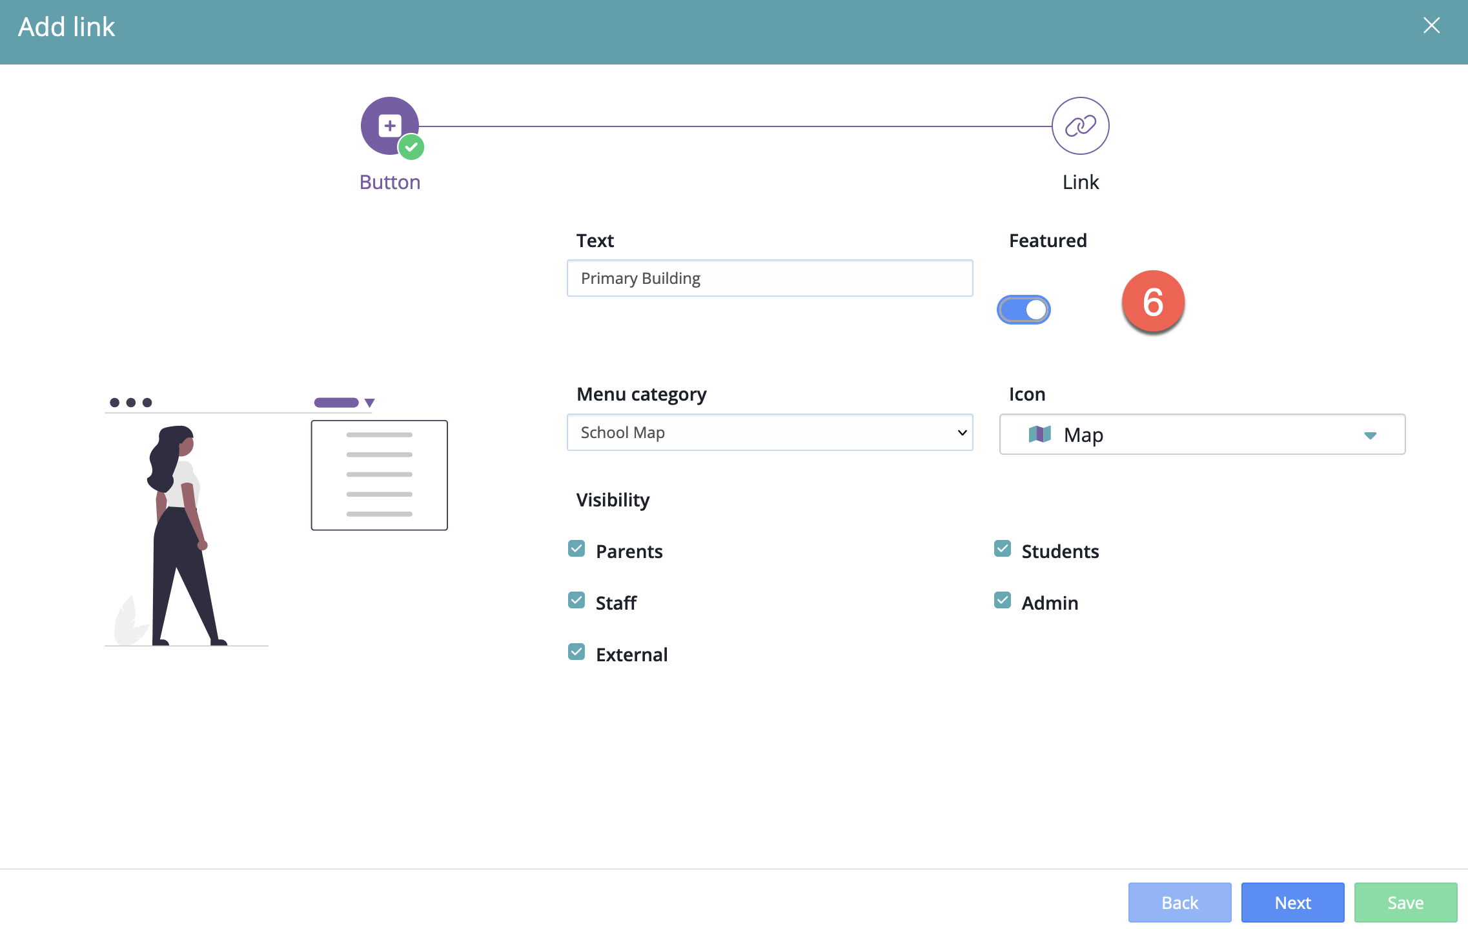Click the teal arrow of Icon selector
Screen dimensions: 1468x929
click(x=1370, y=435)
